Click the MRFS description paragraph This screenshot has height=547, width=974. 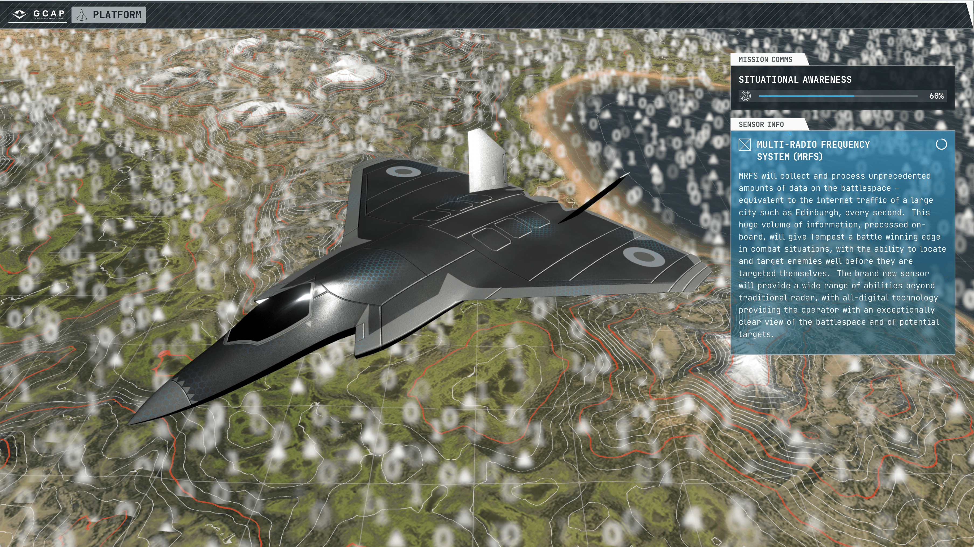click(x=842, y=255)
